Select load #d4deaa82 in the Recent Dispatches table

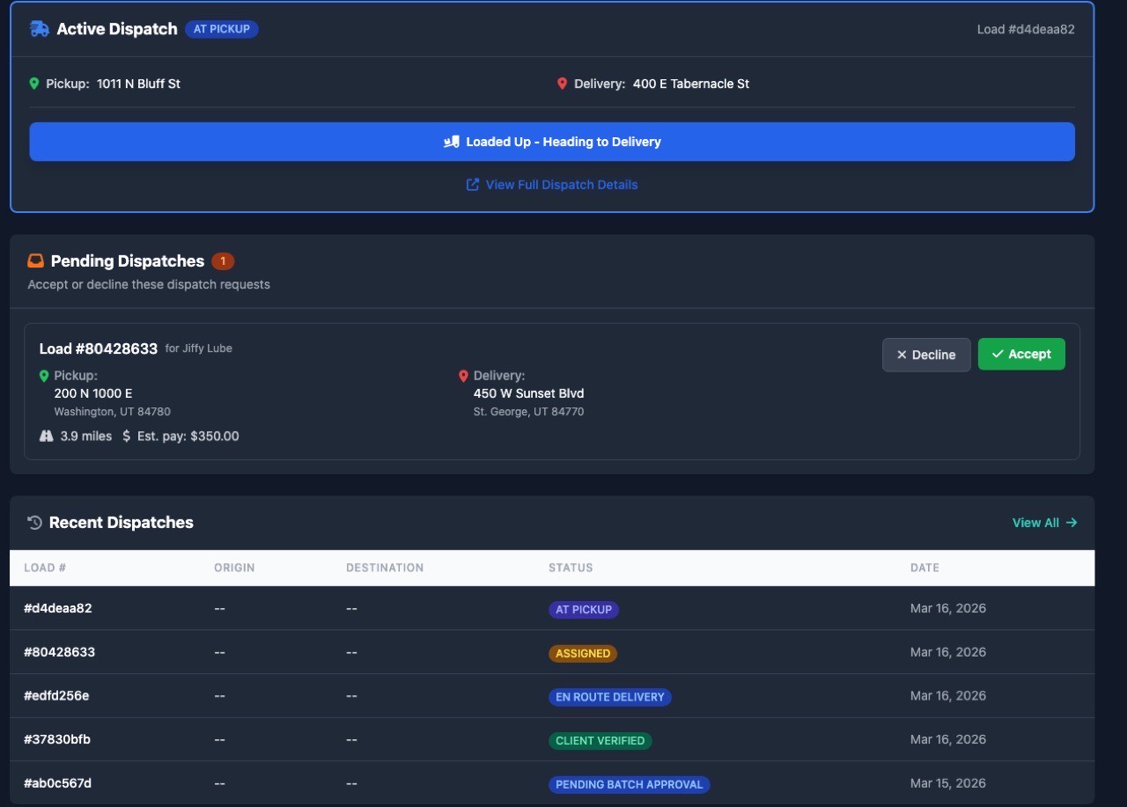[x=552, y=608]
